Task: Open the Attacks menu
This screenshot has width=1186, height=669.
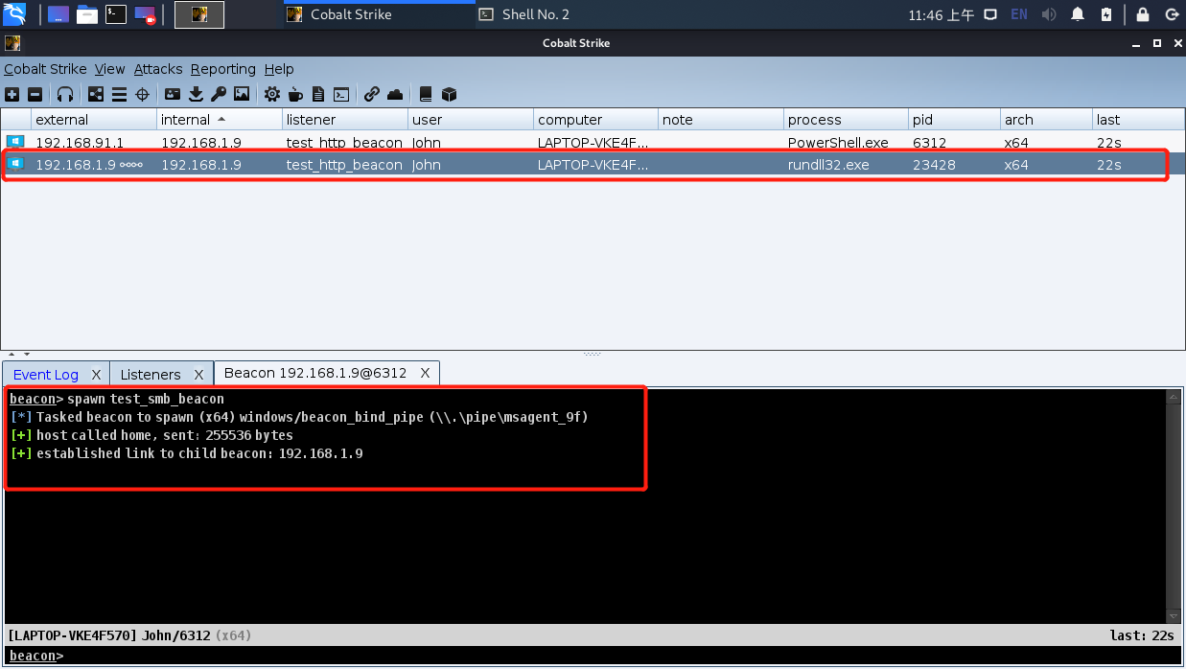Action: [158, 69]
